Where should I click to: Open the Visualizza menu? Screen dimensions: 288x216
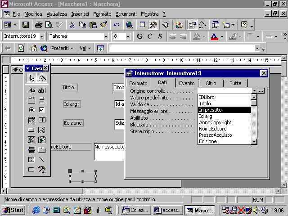tap(57, 14)
